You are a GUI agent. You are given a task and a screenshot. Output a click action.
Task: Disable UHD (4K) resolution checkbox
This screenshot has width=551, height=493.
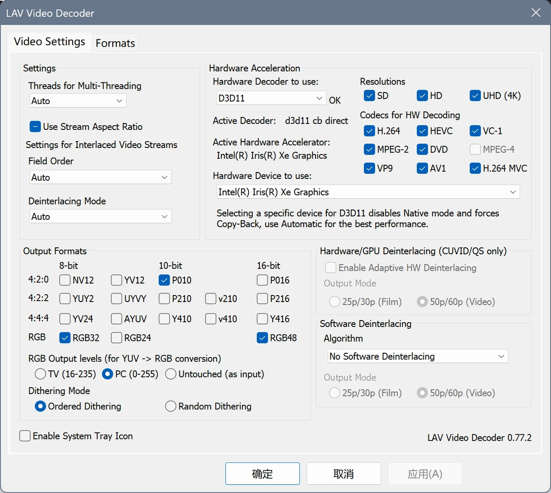[475, 96]
